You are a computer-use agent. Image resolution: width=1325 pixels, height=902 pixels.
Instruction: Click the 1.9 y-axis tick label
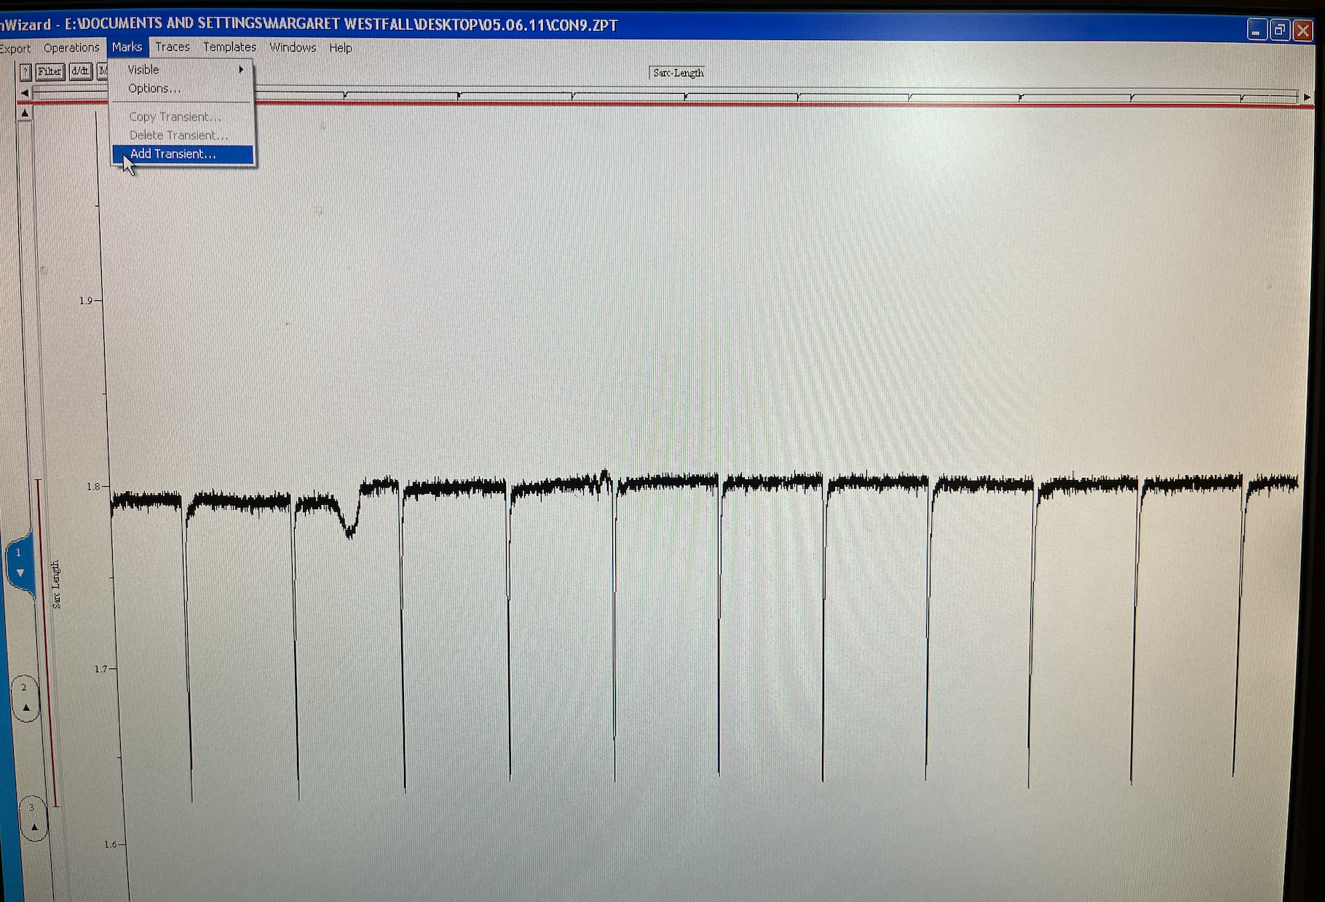tap(86, 300)
